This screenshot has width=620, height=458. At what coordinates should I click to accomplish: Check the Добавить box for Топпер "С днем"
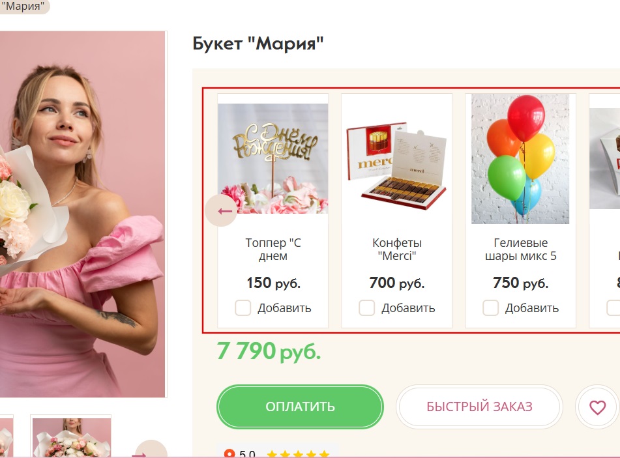(x=243, y=308)
